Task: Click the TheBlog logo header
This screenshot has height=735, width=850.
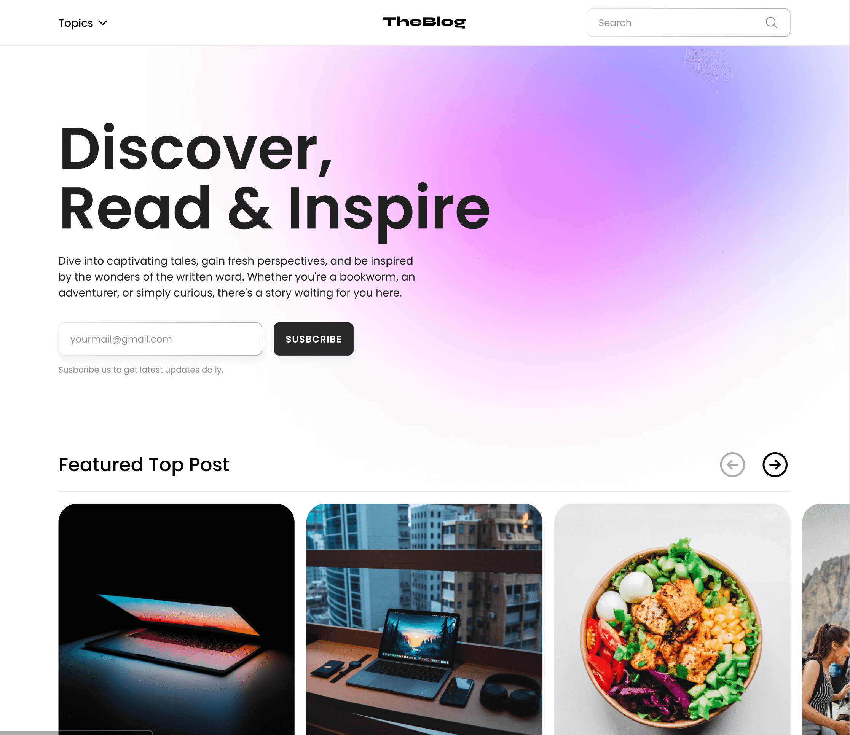Action: [x=424, y=22]
